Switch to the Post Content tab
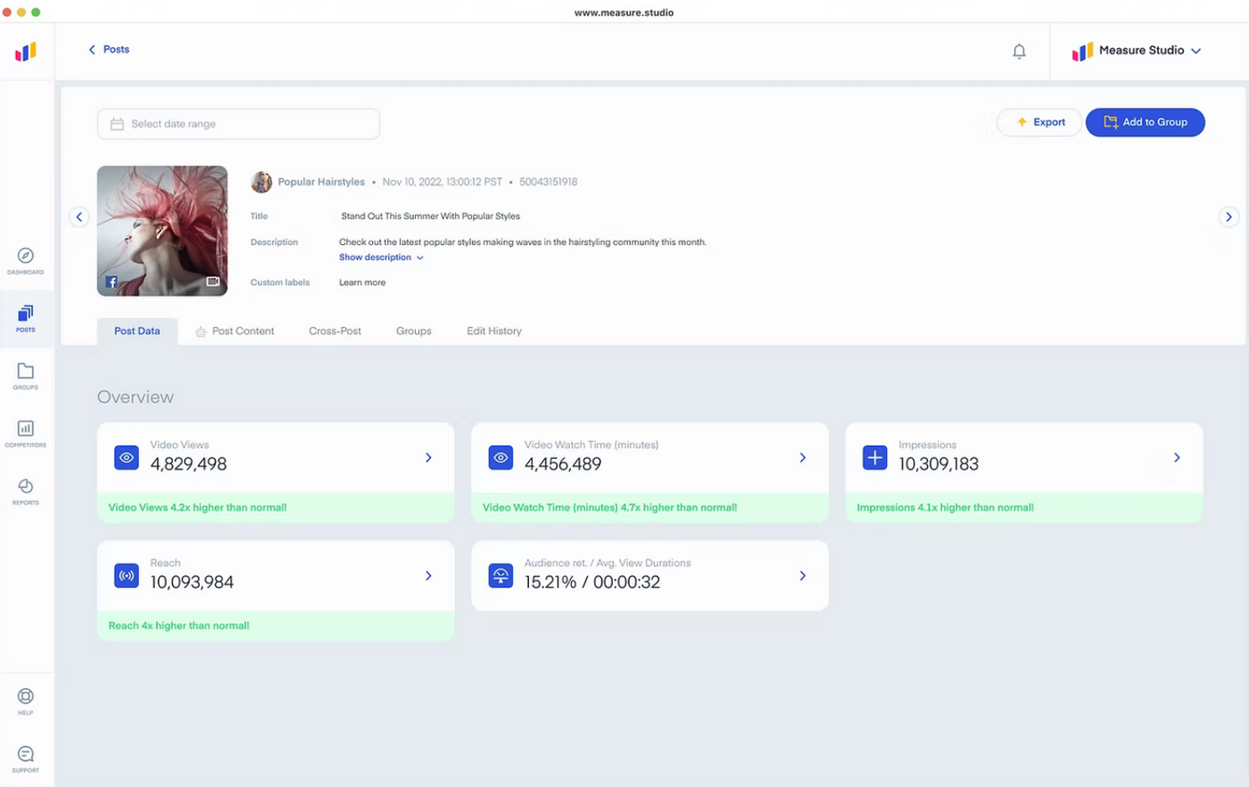 click(x=235, y=331)
